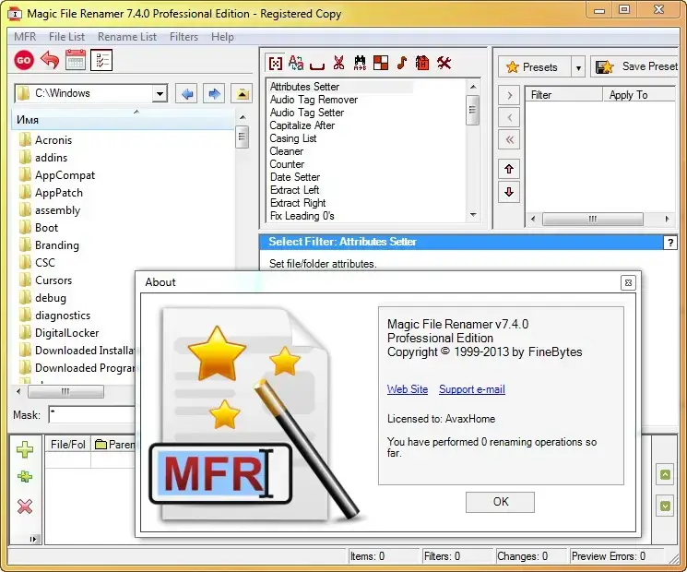Click the red X remove icon
This screenshot has width=687, height=572.
25,506
